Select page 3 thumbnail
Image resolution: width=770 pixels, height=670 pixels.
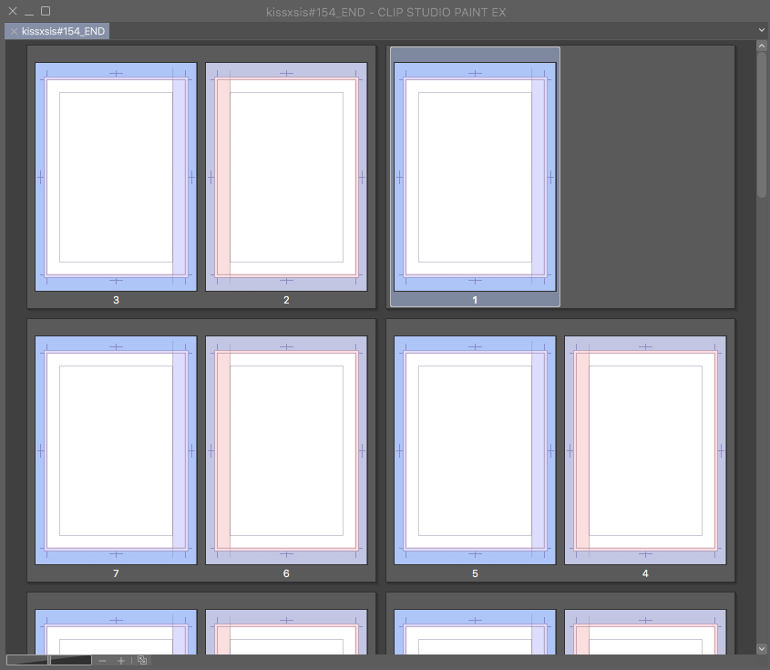(116, 177)
